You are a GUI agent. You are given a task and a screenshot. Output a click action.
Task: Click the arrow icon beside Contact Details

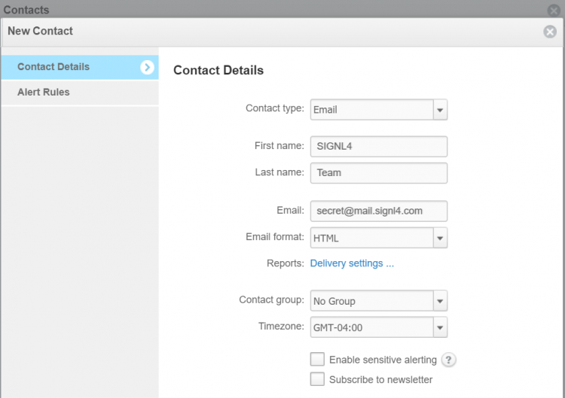click(147, 67)
